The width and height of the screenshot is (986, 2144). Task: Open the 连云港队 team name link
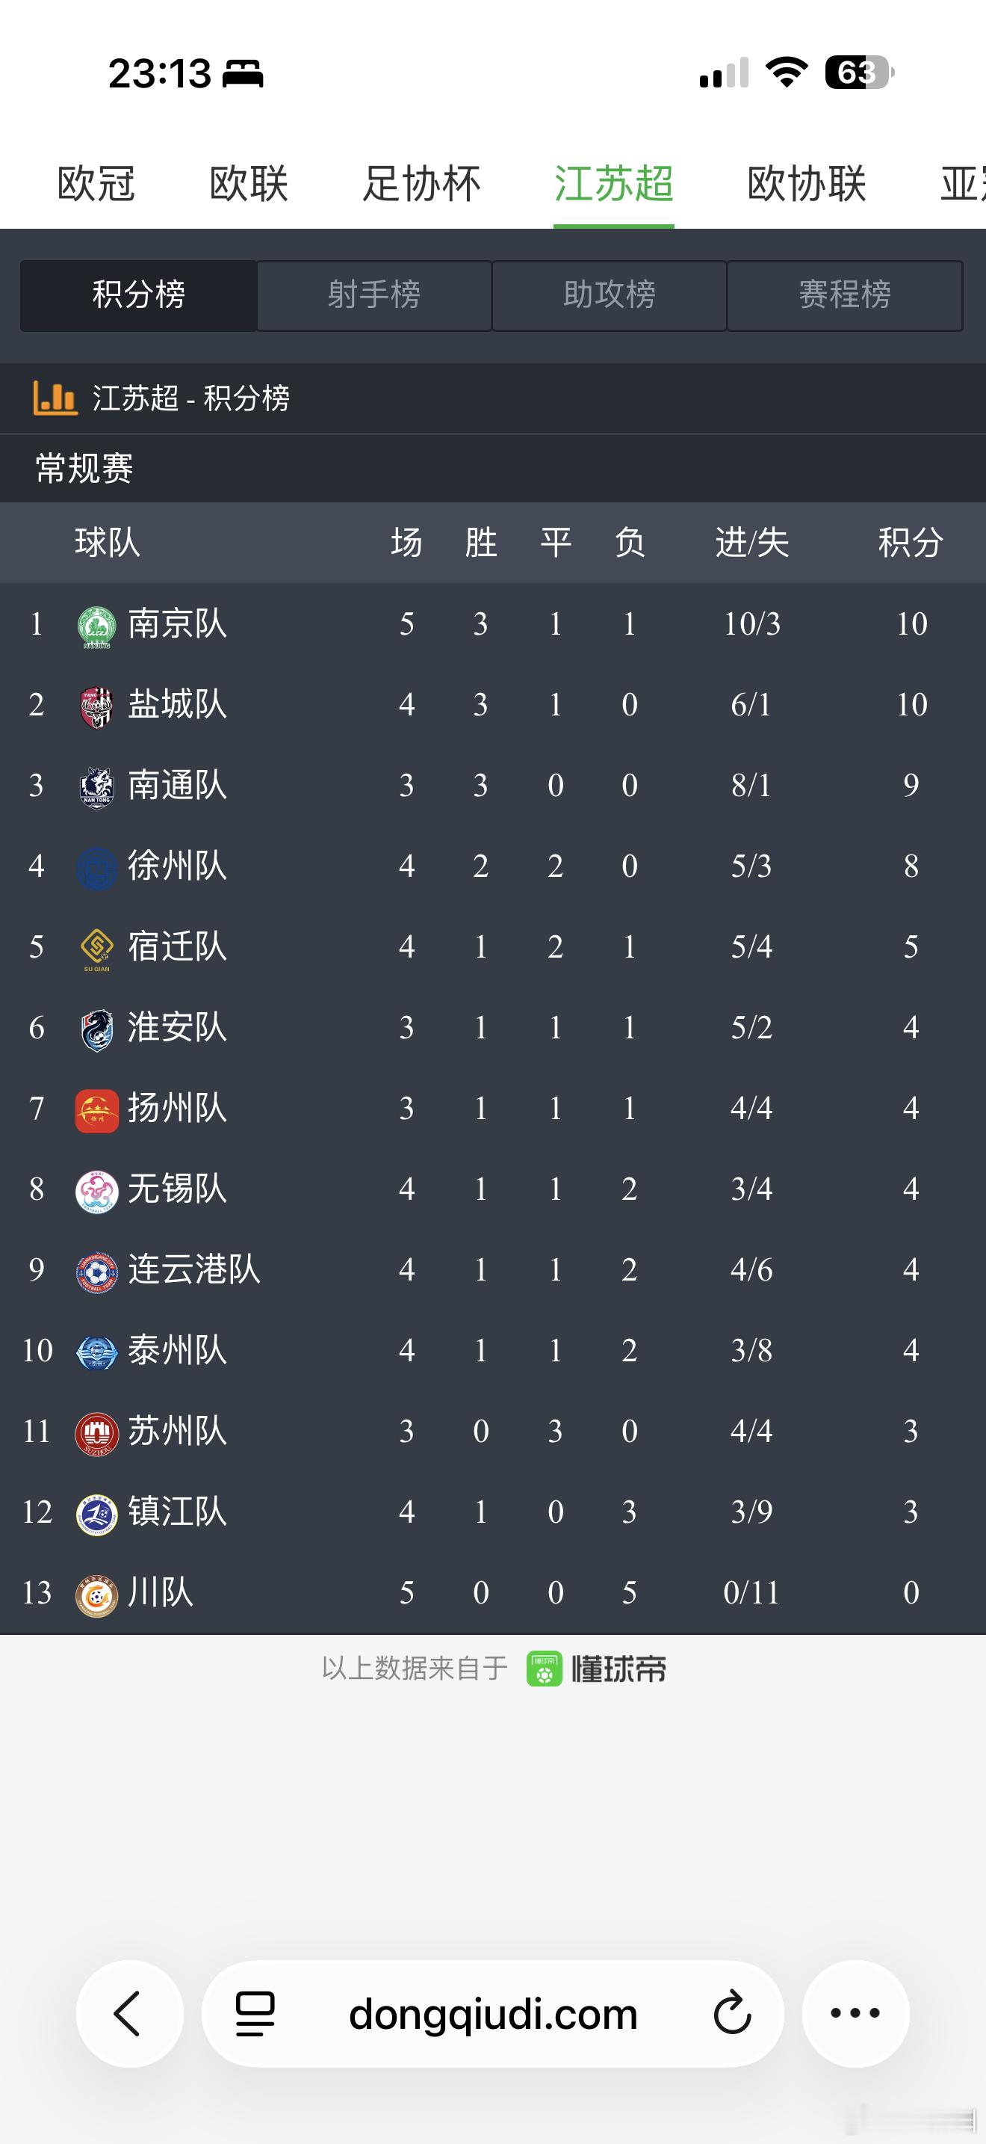193,1270
